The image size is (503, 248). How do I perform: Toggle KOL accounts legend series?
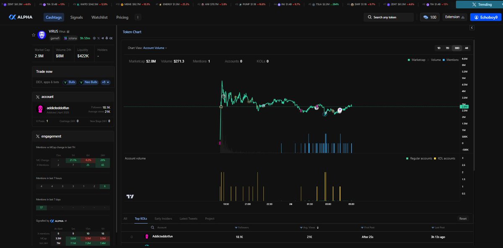pyautogui.click(x=445, y=158)
